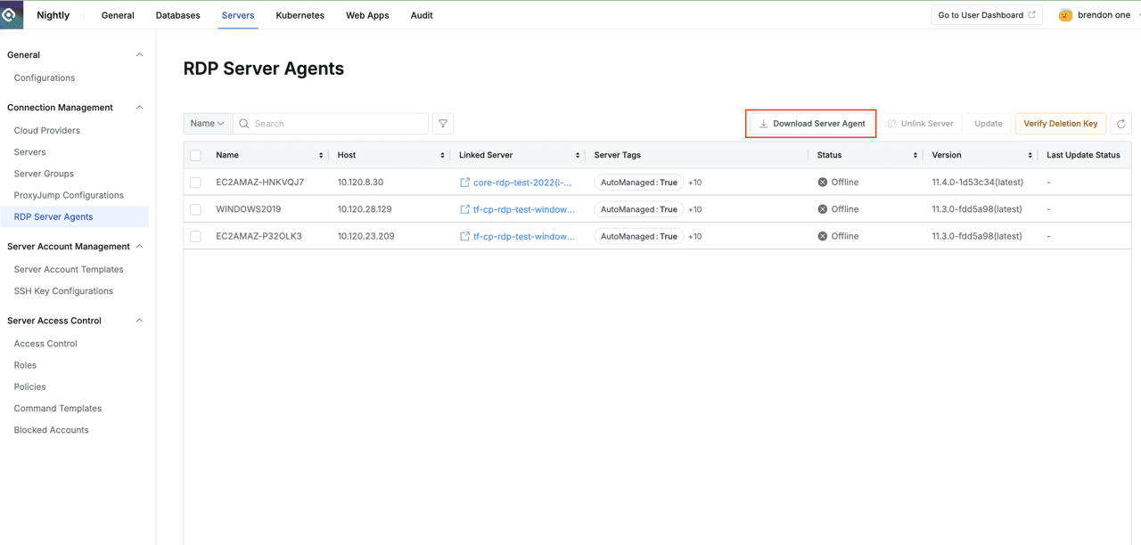Click the search magnifier icon
This screenshot has width=1141, height=545.
(244, 123)
